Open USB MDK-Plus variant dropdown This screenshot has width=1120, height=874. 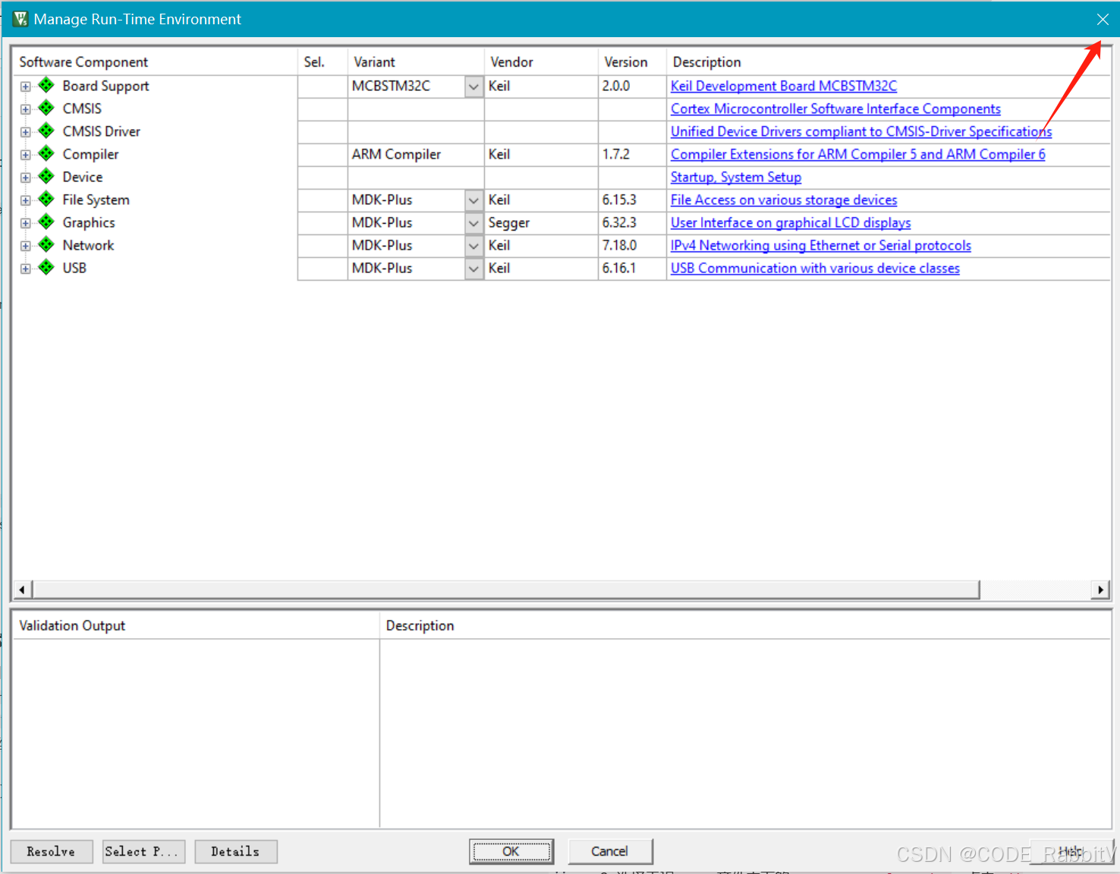click(x=473, y=269)
